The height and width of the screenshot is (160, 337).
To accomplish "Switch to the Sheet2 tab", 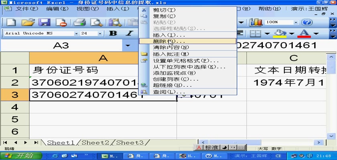I will pyautogui.click(x=95, y=142).
